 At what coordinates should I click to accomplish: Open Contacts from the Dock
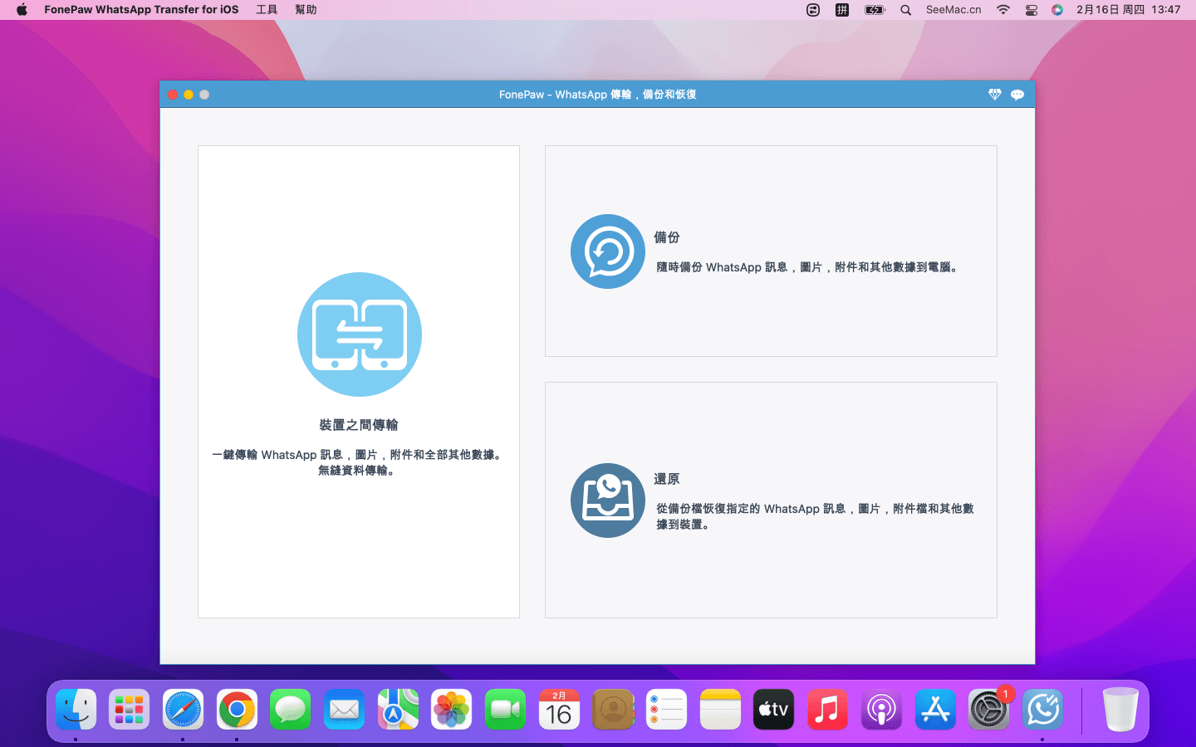[x=613, y=710]
